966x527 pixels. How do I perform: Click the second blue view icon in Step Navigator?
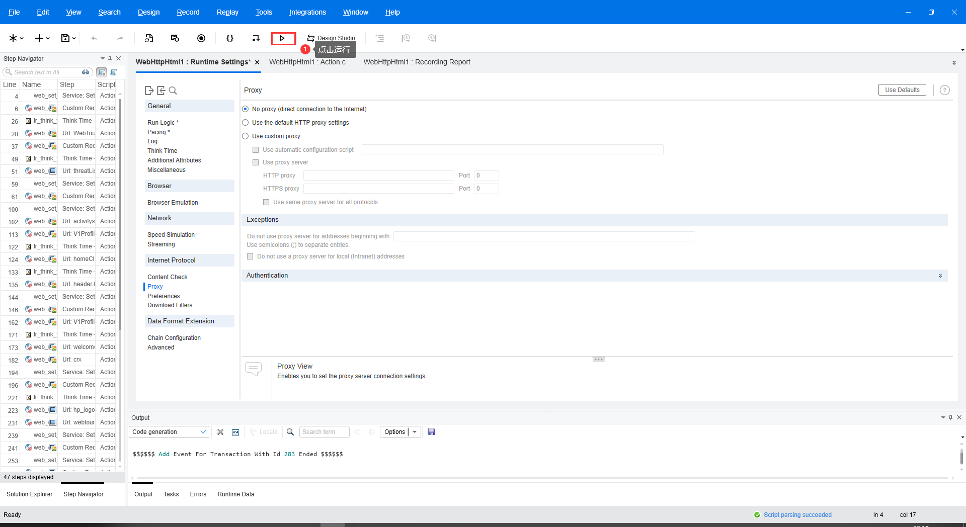coord(114,72)
